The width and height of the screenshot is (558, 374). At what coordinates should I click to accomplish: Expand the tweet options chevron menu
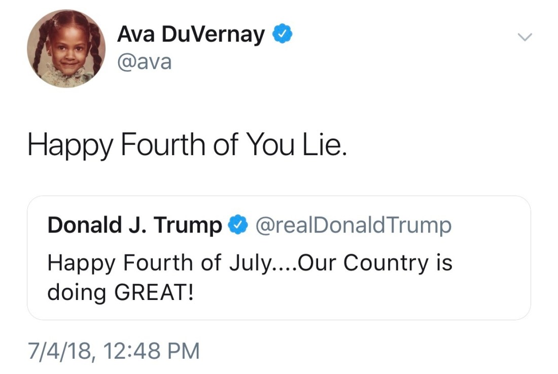tap(525, 37)
